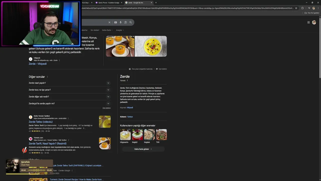
Task: Open options dots for Nefis Yemek Tarifleri result
Action: pyautogui.click(x=68, y=118)
